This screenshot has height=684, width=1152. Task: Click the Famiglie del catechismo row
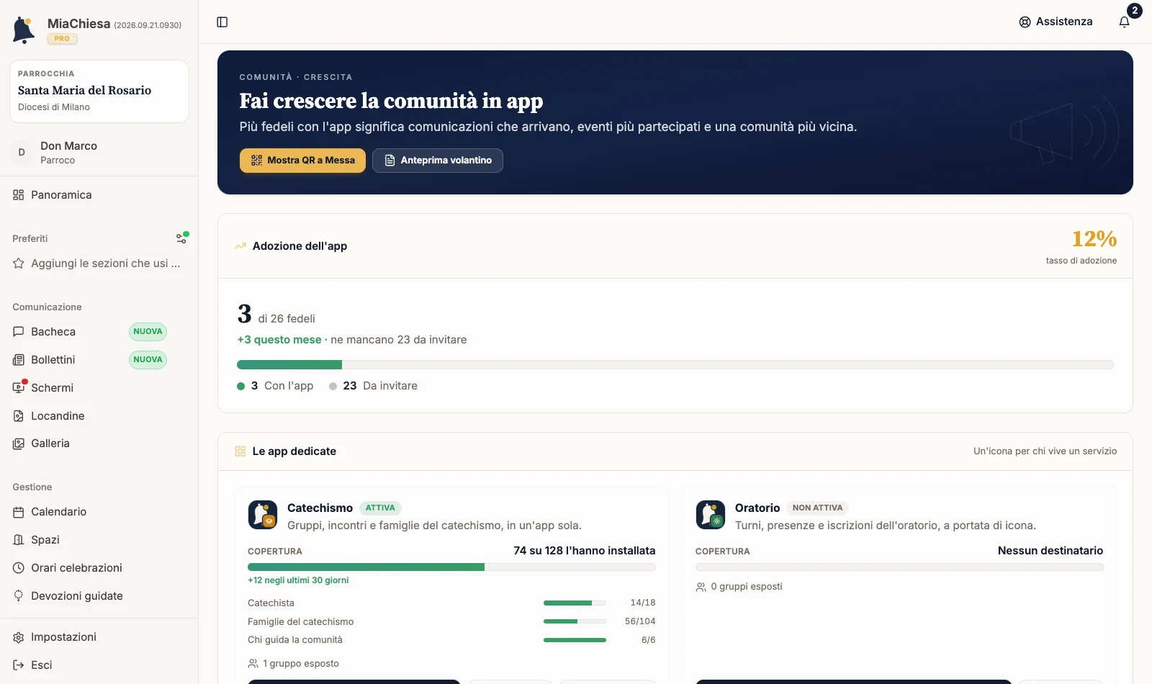click(451, 621)
